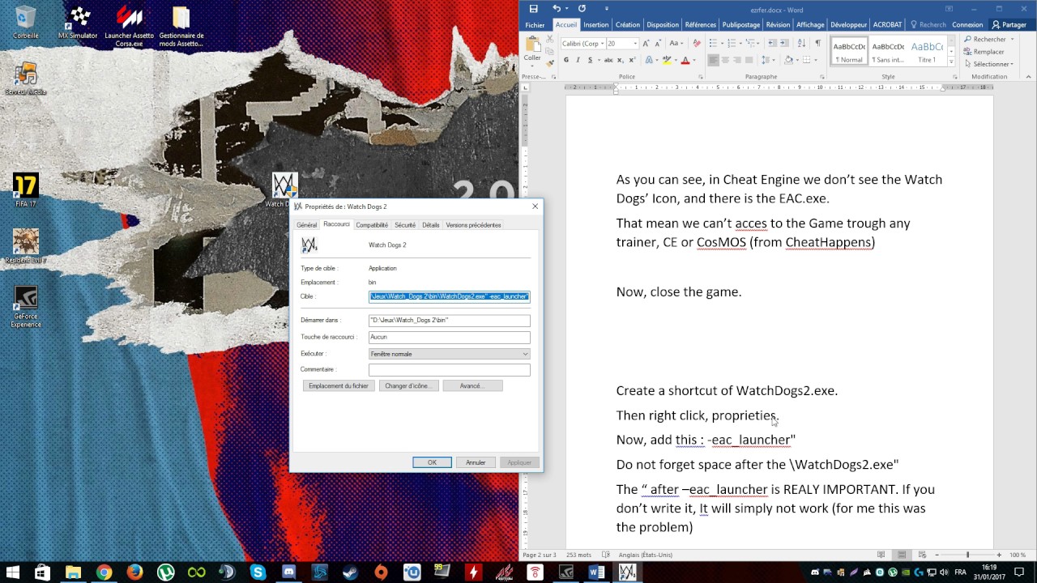Center text in Word ribbon
This screenshot has height=583, width=1037.
(725, 60)
